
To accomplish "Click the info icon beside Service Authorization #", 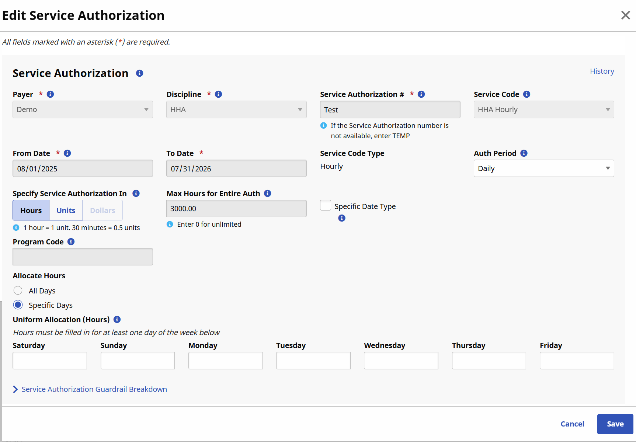I will click(x=421, y=94).
